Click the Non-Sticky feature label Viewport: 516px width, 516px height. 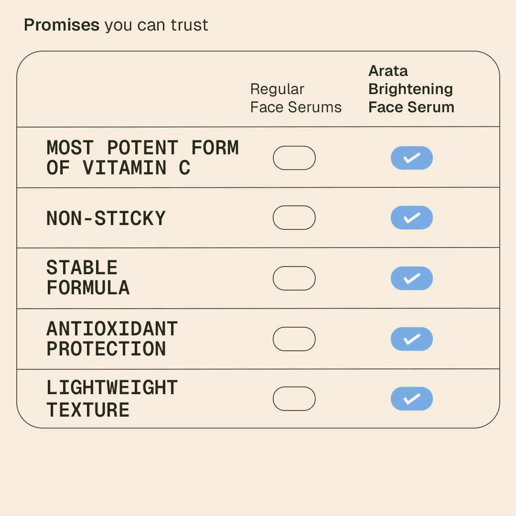tap(106, 218)
